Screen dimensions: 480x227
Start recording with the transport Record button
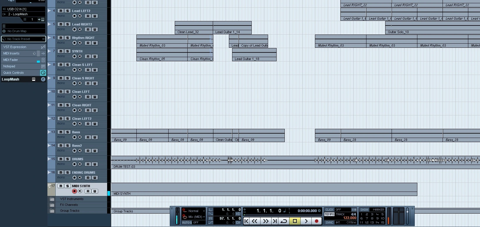[x=316, y=221]
